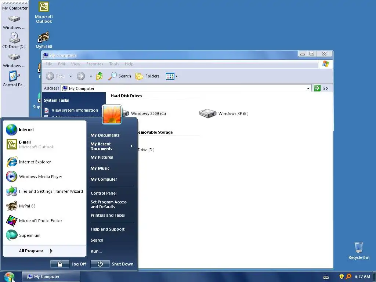Expand the Address bar dropdown
This screenshot has height=282, width=376.
point(308,88)
